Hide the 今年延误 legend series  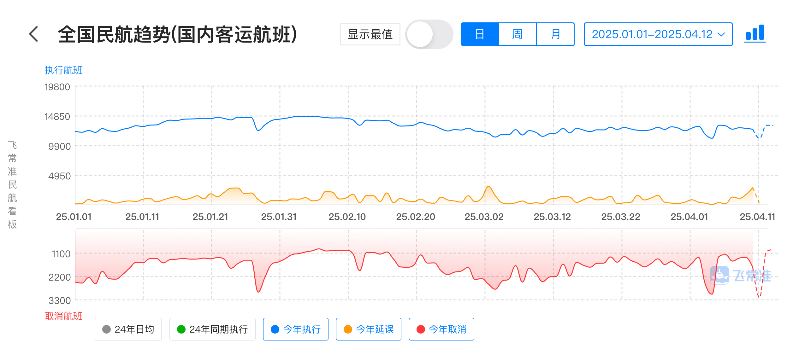369,329
